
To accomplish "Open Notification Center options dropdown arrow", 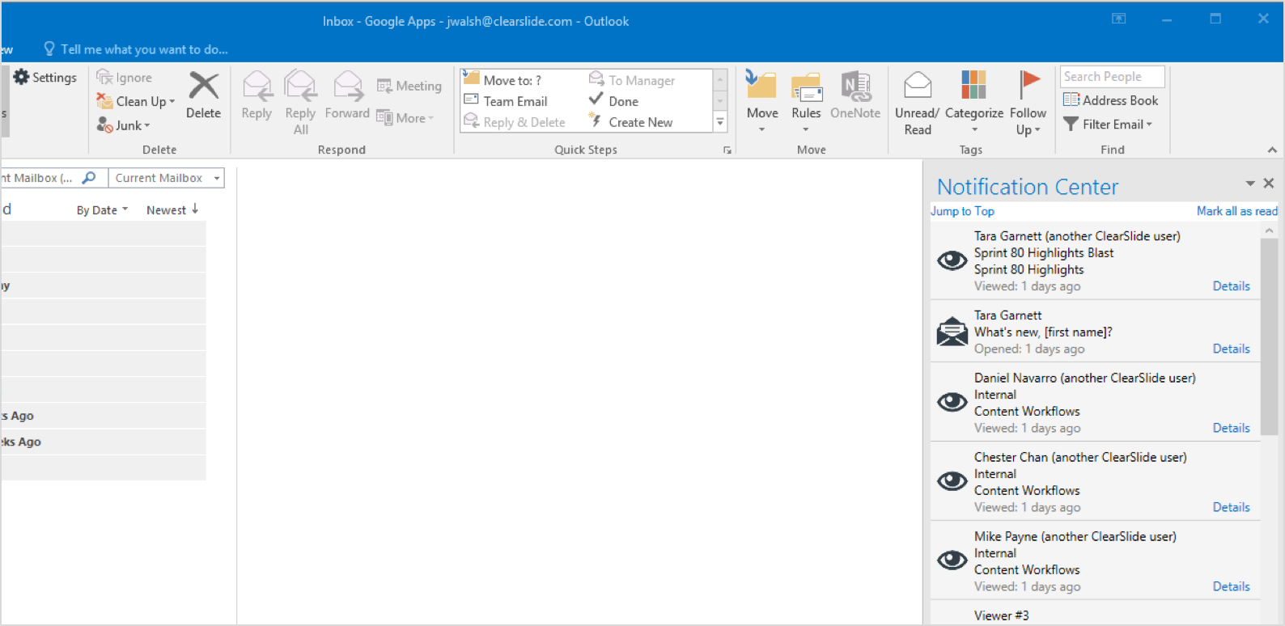I will coord(1250,184).
